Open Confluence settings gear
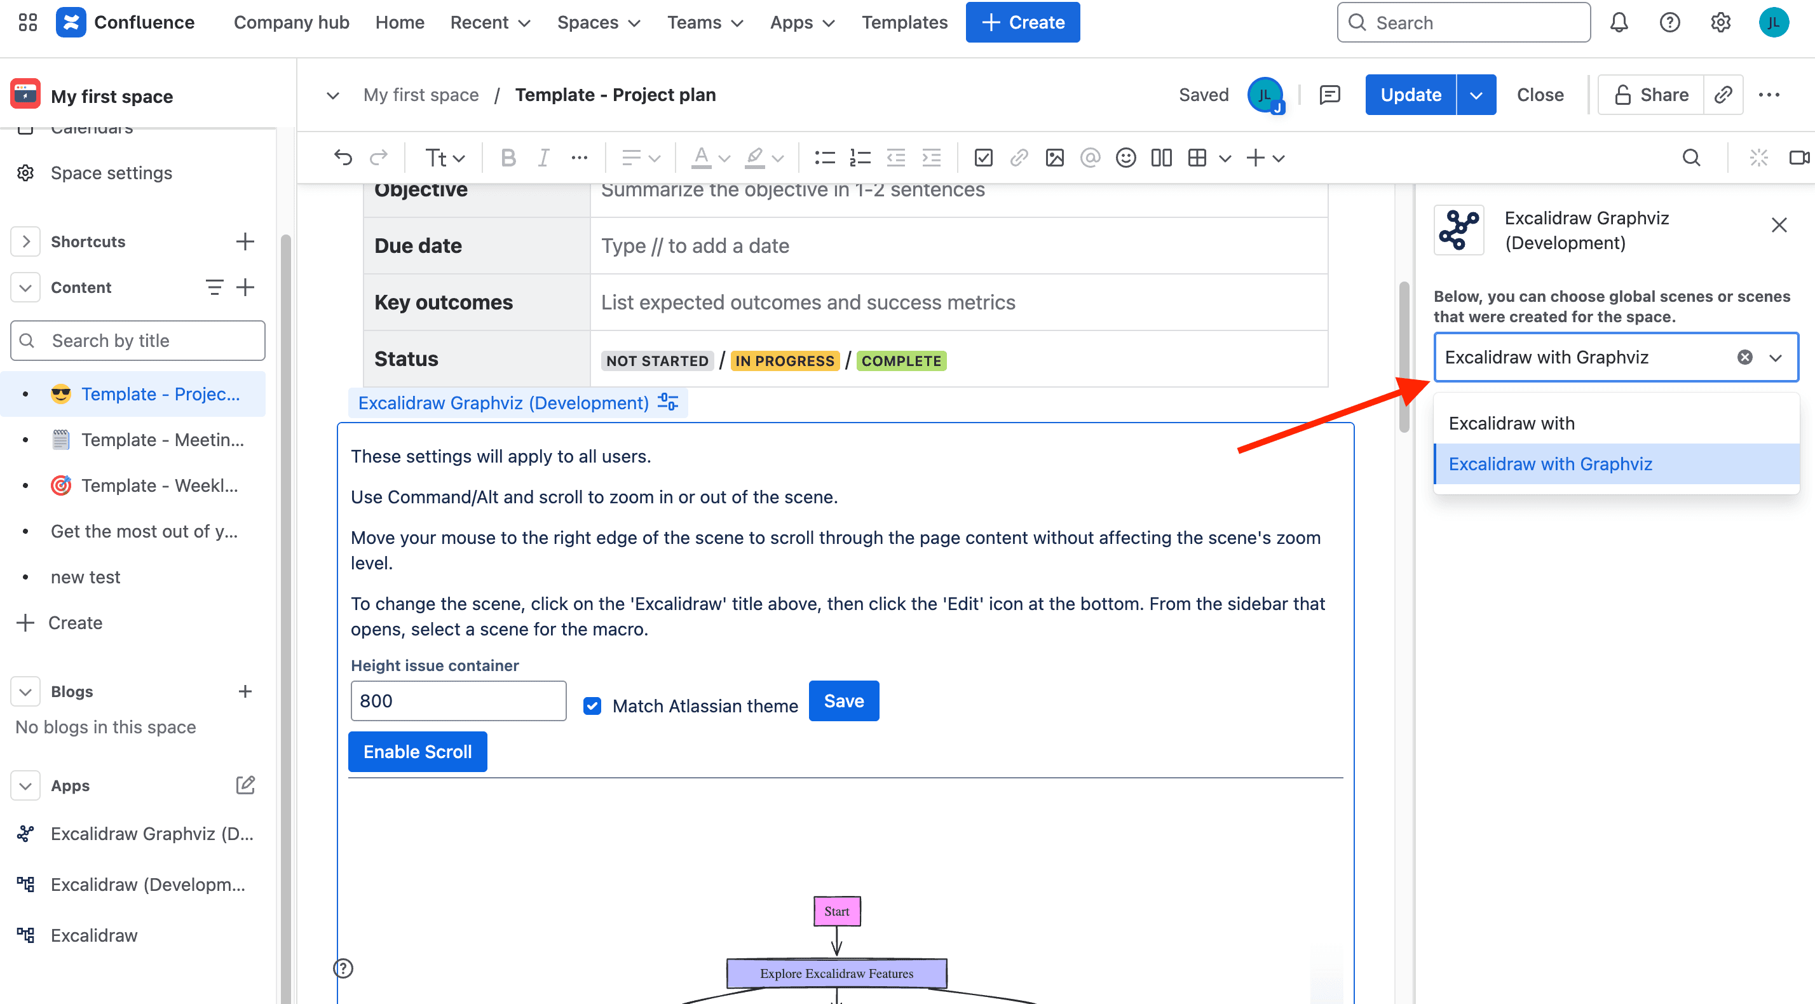Image resolution: width=1815 pixels, height=1004 pixels. [x=1720, y=22]
